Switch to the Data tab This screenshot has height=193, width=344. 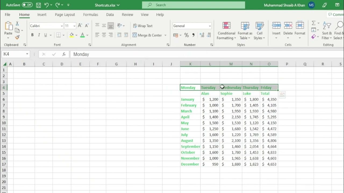[110, 14]
